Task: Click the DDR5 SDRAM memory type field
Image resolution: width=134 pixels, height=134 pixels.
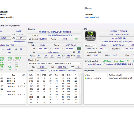Action: (x=71, y=45)
